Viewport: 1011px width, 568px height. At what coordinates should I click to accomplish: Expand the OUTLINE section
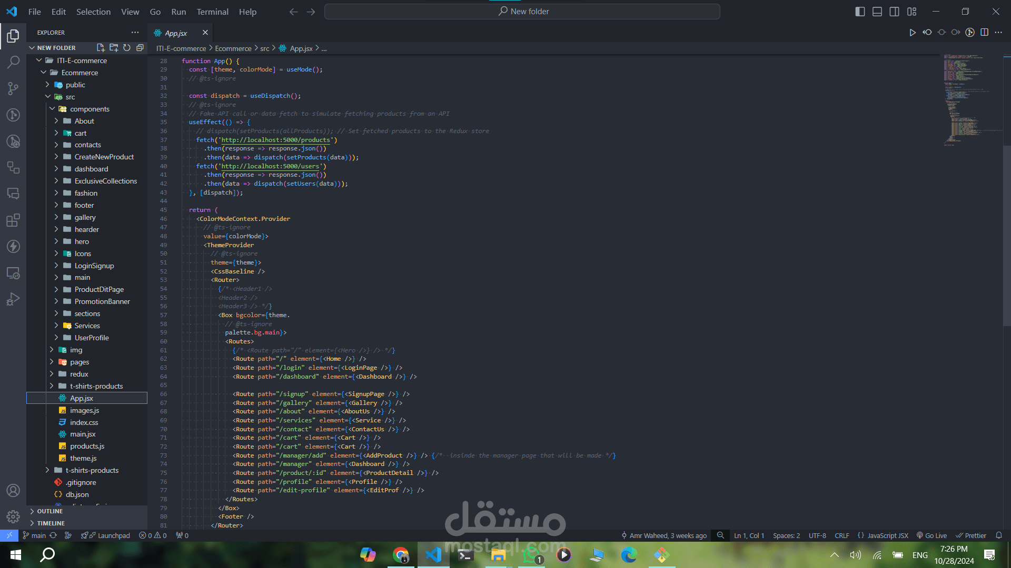coord(49,511)
